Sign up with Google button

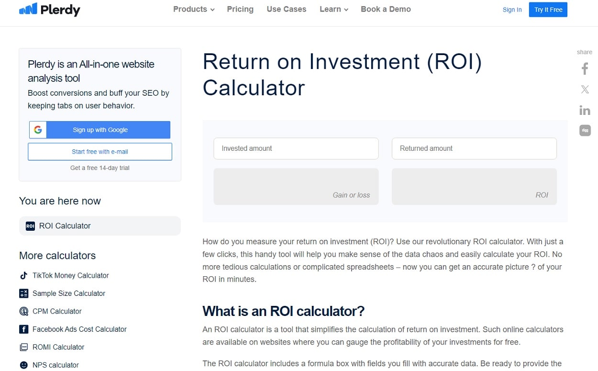tap(100, 130)
